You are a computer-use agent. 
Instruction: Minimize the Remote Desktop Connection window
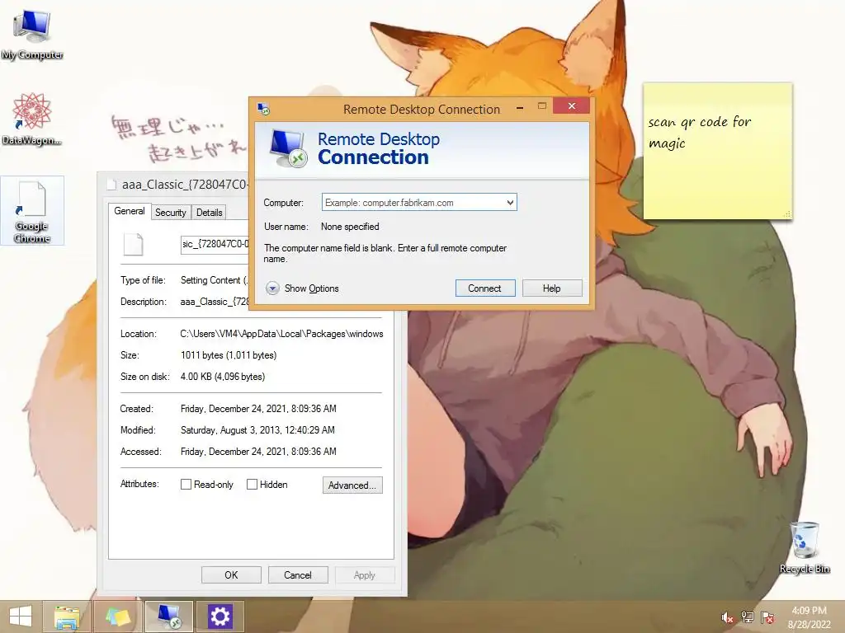520,107
